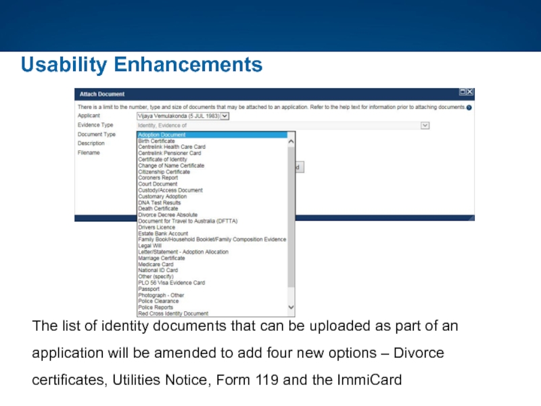Click partially hidden button behind list
The height and width of the screenshot is (406, 541).
pos(300,166)
